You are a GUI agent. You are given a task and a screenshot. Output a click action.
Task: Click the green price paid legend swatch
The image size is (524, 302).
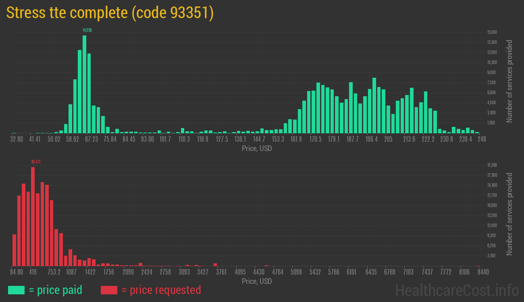[x=16, y=290]
